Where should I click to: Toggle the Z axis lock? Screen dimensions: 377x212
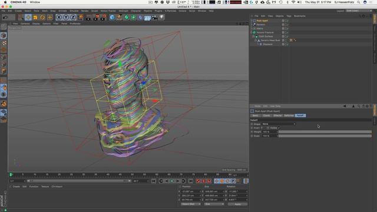click(x=73, y=17)
